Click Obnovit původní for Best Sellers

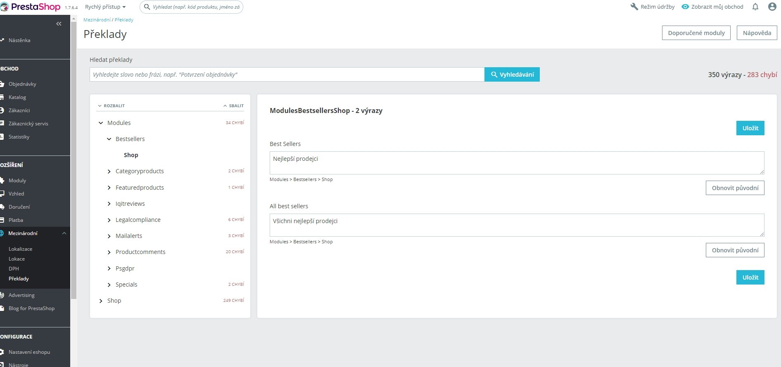pyautogui.click(x=735, y=188)
